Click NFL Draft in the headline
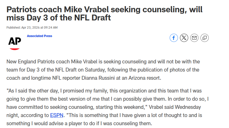Image resolution: width=229 pixels, height=128 pixels. (92, 18)
